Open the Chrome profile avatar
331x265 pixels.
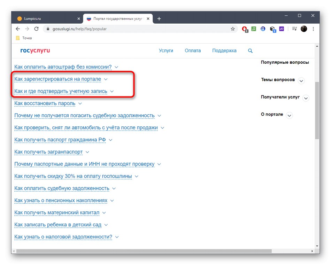(x=304, y=29)
